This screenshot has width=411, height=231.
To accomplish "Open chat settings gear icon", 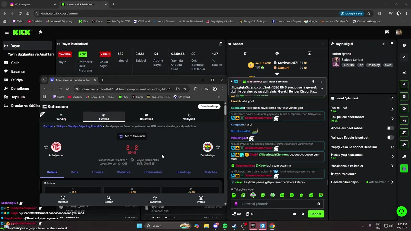I will (303, 214).
